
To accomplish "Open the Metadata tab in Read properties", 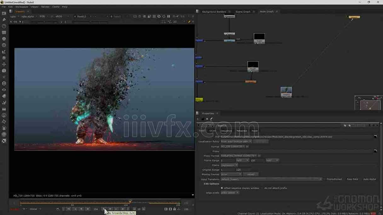I will tap(242, 131).
